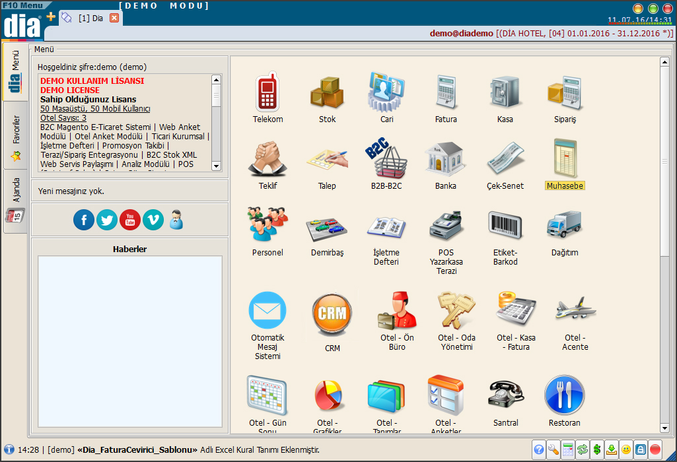
Task: Open the Twitter social icon
Action: (106, 220)
